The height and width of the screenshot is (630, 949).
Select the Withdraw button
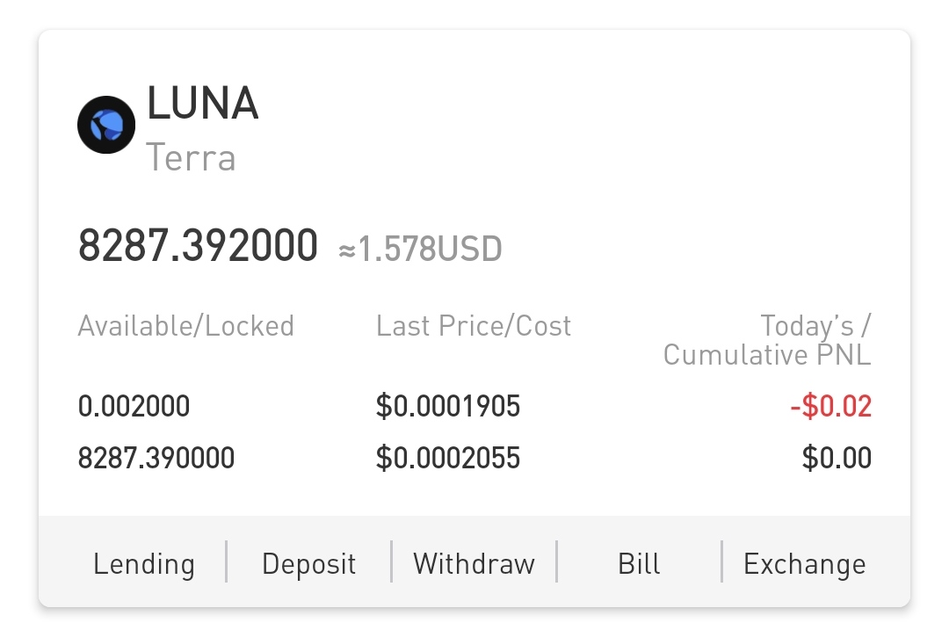pos(474,563)
